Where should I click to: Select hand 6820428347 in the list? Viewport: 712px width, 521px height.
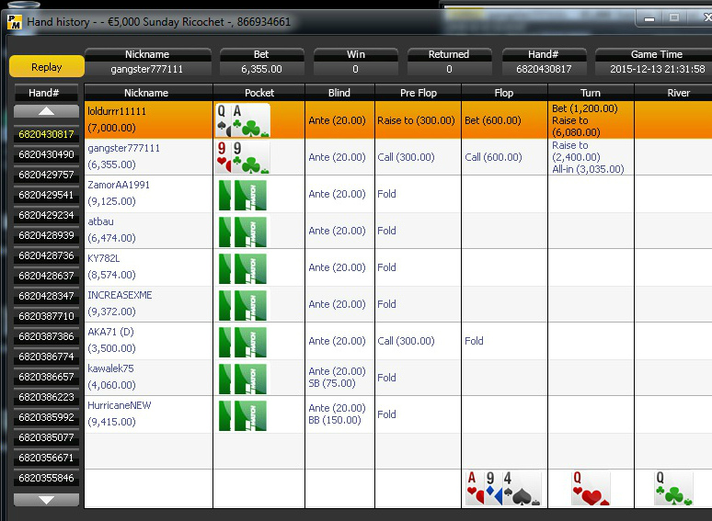(x=46, y=296)
